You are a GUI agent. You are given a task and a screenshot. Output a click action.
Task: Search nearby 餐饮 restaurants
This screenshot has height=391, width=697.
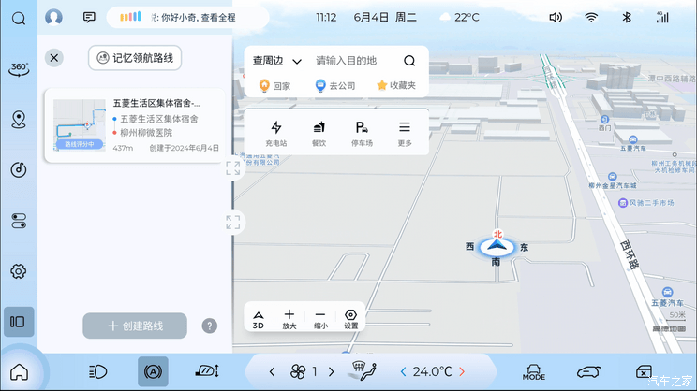tap(319, 133)
